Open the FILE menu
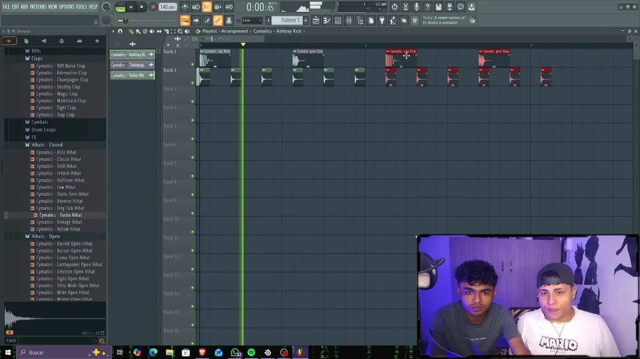Screen dimensions: 640x359 (x=6, y=6)
